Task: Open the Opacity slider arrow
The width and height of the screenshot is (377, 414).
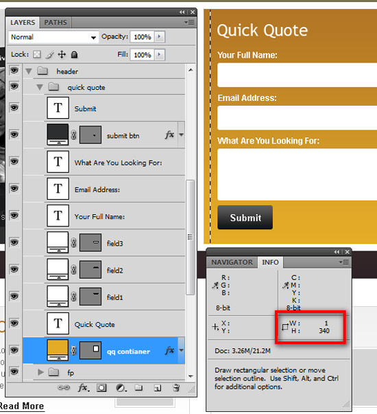Action: (159, 36)
